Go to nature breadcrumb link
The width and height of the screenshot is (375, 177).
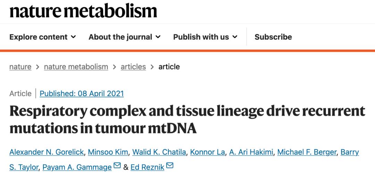click(20, 67)
